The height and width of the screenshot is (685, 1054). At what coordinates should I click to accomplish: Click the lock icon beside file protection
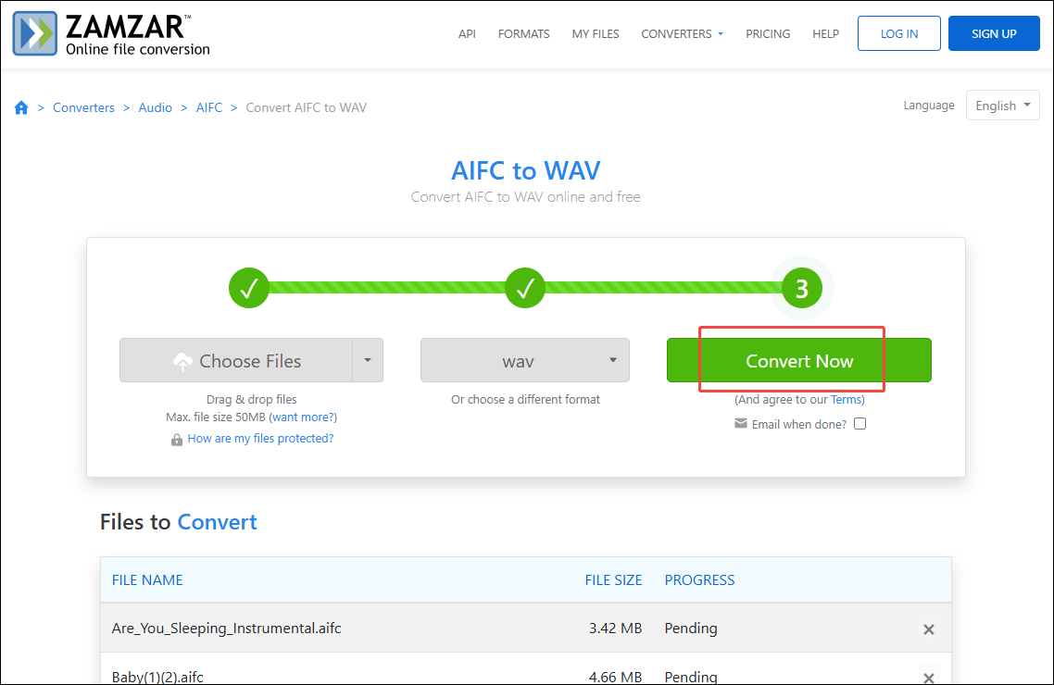click(x=177, y=439)
